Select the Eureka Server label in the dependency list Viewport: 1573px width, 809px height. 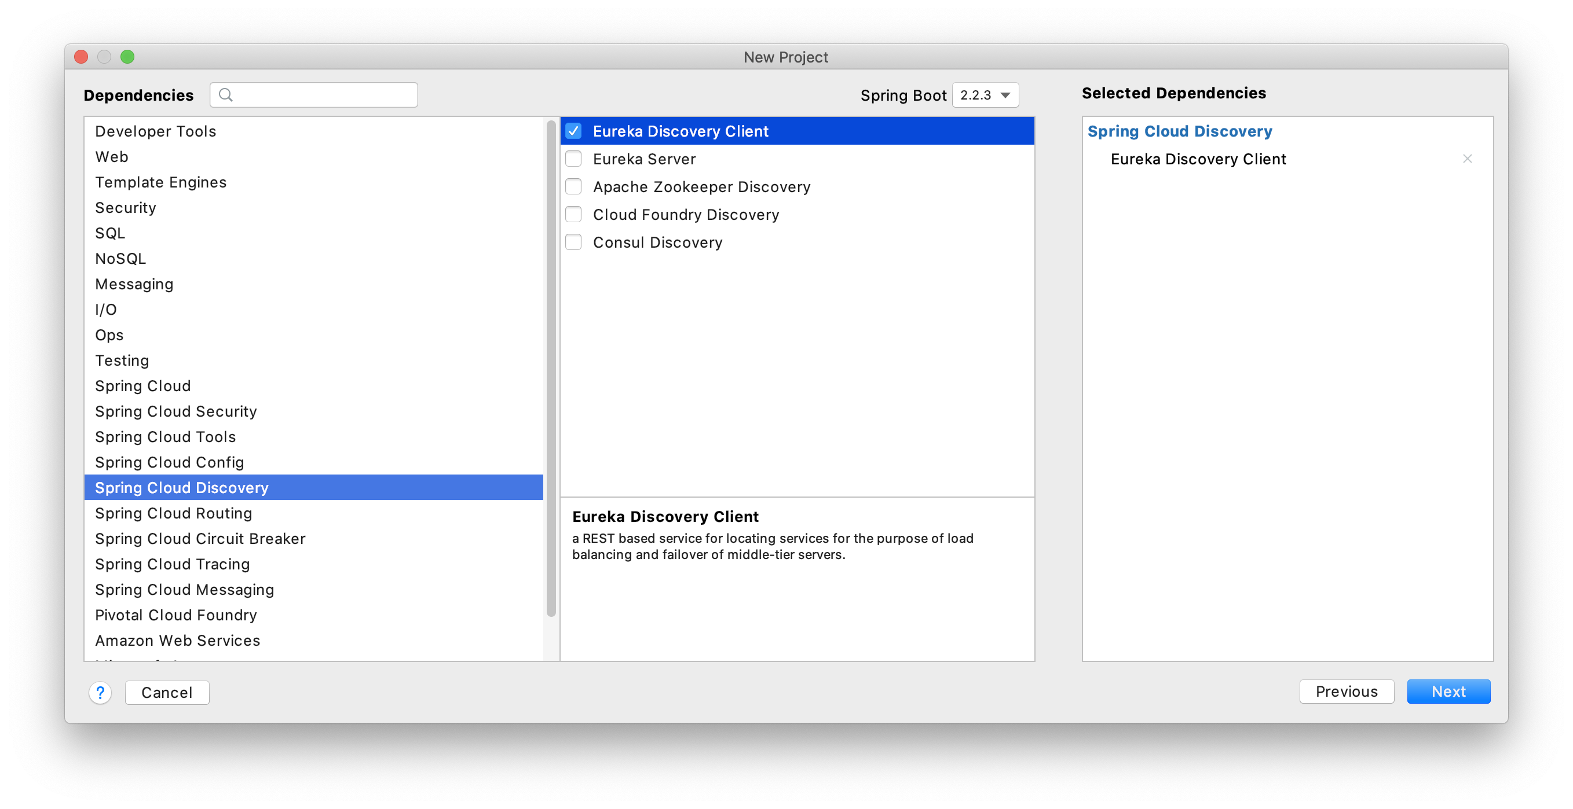pos(643,159)
